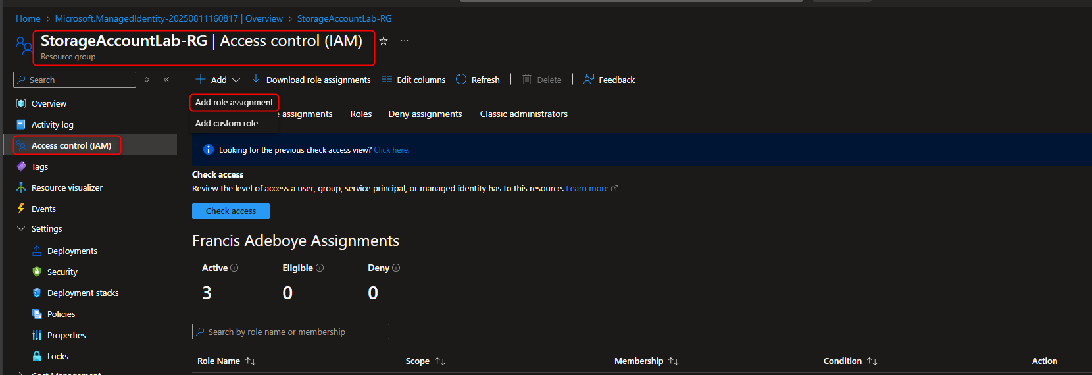Open the ellipsis more options menu
The height and width of the screenshot is (375, 1092).
pyautogui.click(x=405, y=41)
